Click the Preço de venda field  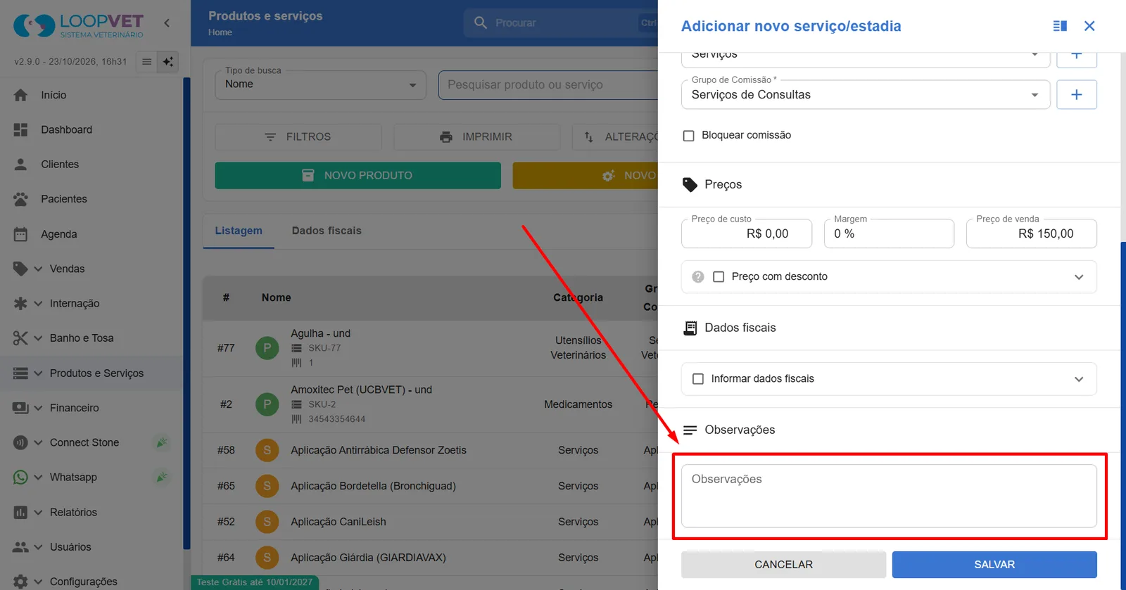(x=1032, y=234)
